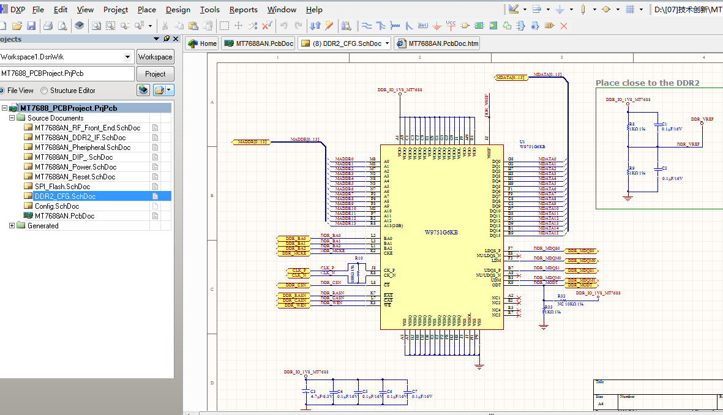723x415 pixels.
Task: Open the Workspace1.DsnWrk dropdown
Action: tap(128, 57)
